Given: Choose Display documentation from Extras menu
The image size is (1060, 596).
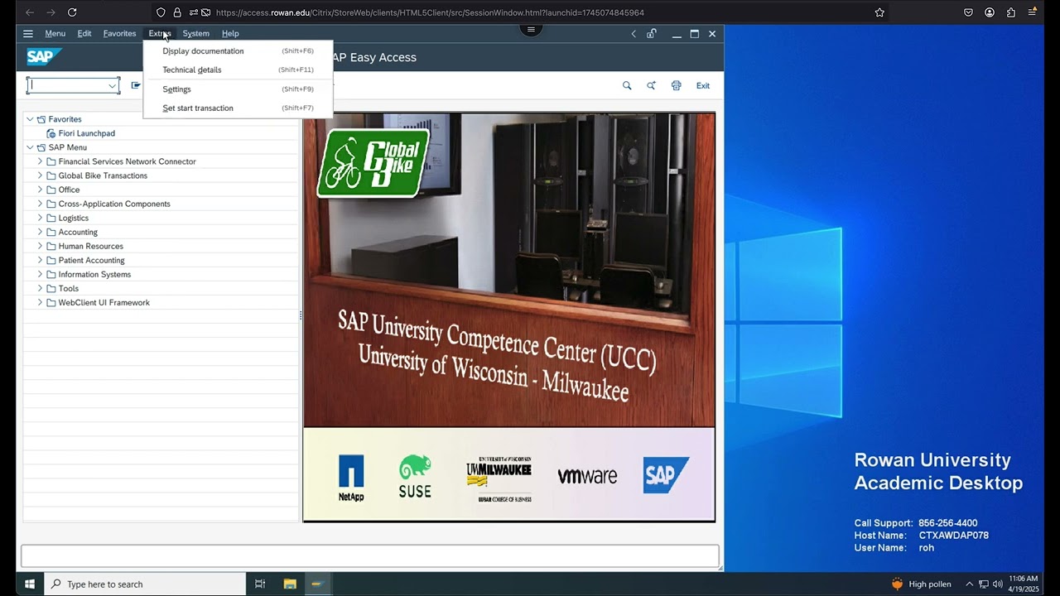Looking at the screenshot, I should click(238, 51).
